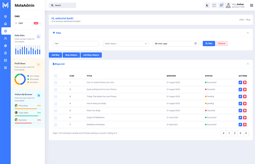255x164 pixels.
Task: Collapse the Filter panel using its chevron
Action: click(248, 33)
